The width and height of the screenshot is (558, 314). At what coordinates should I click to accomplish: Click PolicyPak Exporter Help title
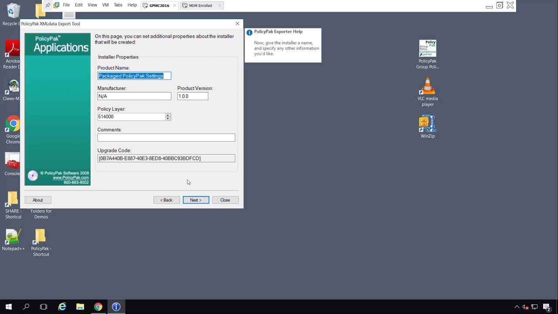click(x=278, y=32)
